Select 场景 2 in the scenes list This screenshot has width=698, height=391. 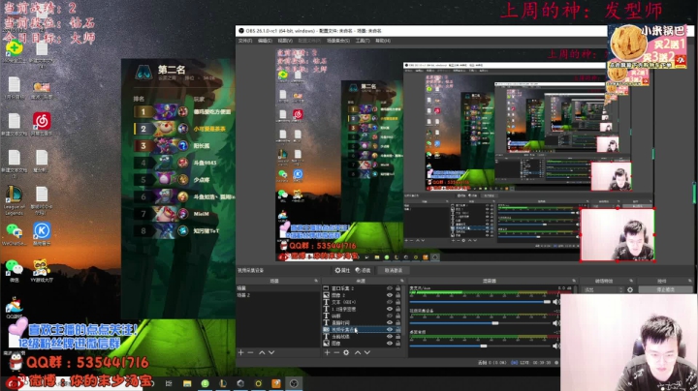click(277, 295)
